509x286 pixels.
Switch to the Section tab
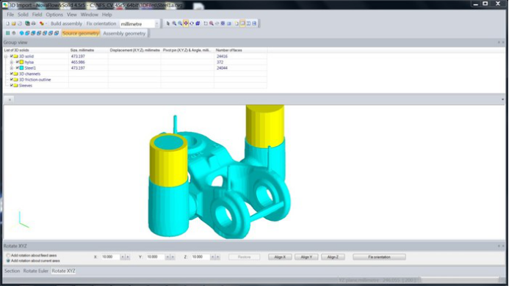pyautogui.click(x=12, y=271)
